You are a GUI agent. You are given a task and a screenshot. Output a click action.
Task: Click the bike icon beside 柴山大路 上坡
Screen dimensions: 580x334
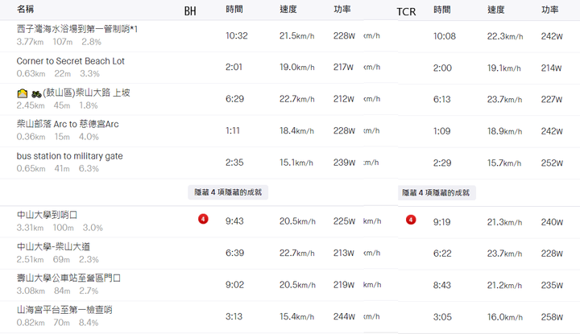pos(36,94)
